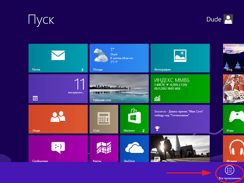Open the SkyDrive cloud tile
The height and width of the screenshot is (183, 244).
click(x=134, y=149)
